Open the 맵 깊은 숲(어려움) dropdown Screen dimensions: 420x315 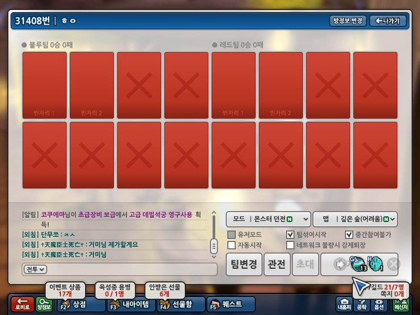355,219
